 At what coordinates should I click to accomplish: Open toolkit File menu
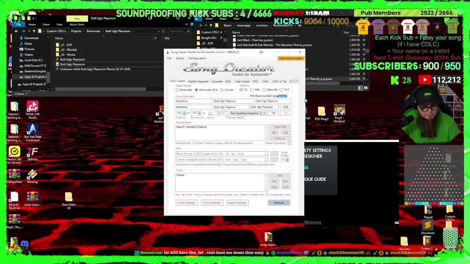169,58
